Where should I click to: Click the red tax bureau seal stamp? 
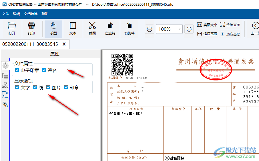(216, 70)
